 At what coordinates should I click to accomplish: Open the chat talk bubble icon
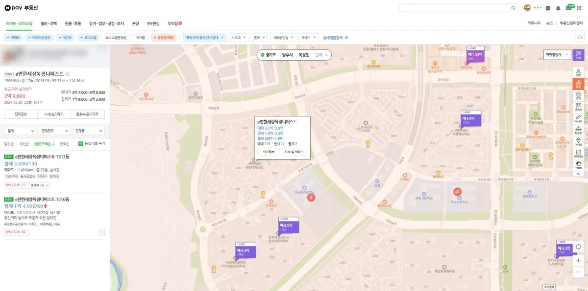548,8
